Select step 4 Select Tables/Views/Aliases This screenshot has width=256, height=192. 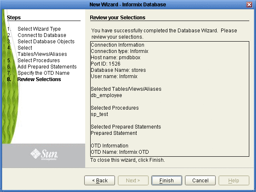(37, 51)
